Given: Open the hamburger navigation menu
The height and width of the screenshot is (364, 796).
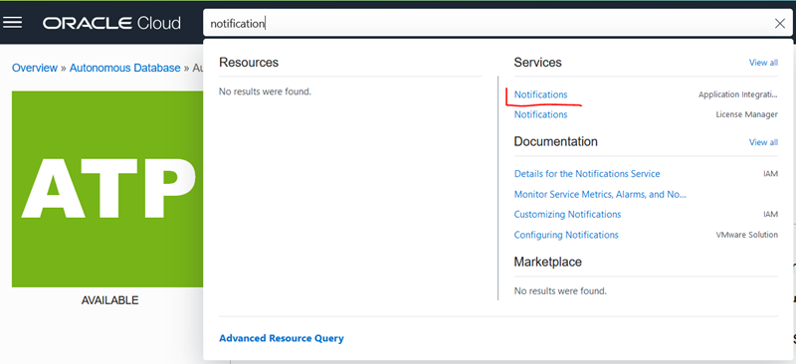Looking at the screenshot, I should [12, 22].
